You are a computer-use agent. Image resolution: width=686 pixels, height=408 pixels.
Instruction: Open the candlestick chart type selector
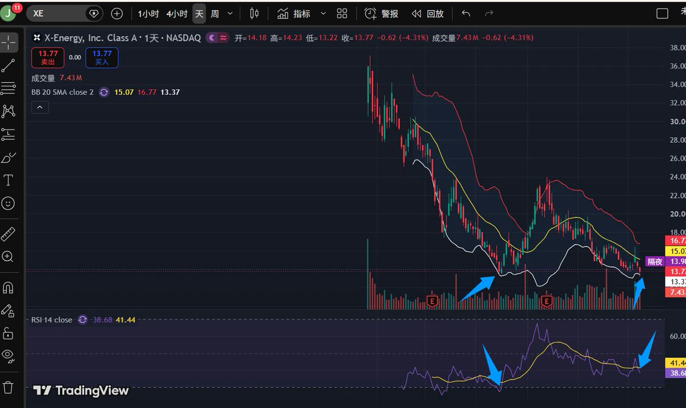point(254,13)
